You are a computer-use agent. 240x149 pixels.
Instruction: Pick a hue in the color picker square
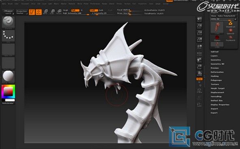pyautogui.click(x=9, y=92)
